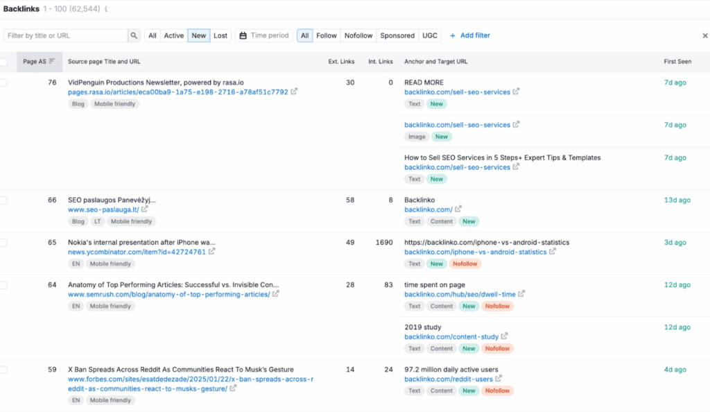The image size is (710, 412).
Task: Open external link icon for pages.rasa.io URL
Action: [x=294, y=92]
